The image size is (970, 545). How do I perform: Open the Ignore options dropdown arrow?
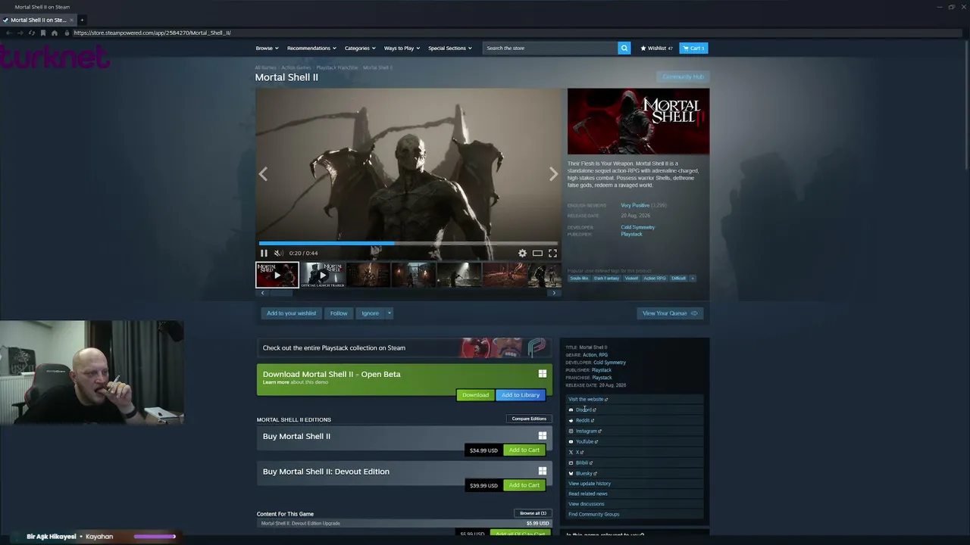coord(390,313)
